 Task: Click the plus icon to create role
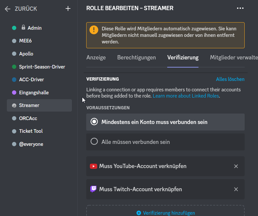(68, 9)
